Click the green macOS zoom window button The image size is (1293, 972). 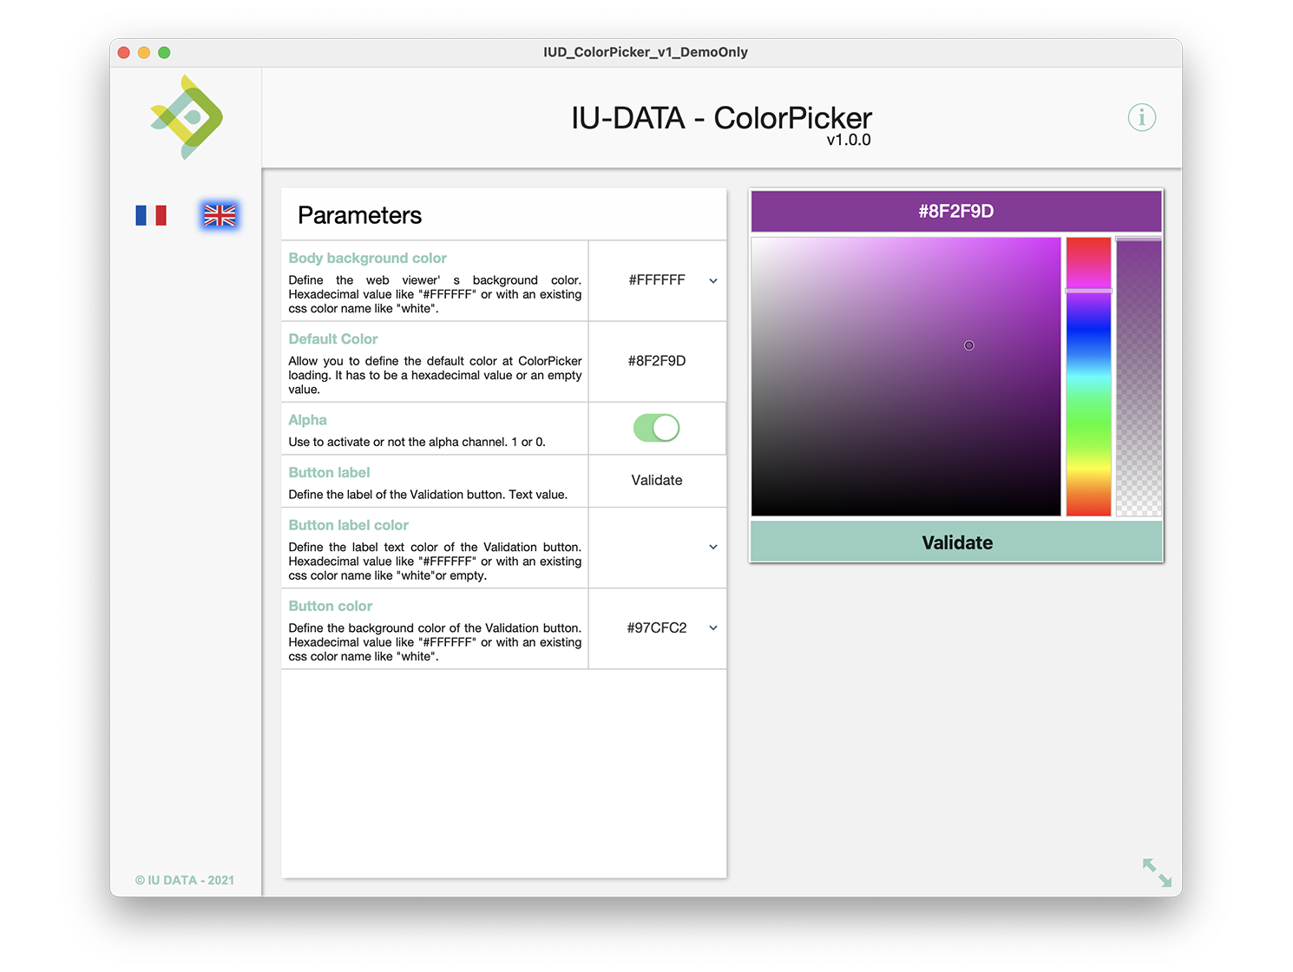point(164,52)
